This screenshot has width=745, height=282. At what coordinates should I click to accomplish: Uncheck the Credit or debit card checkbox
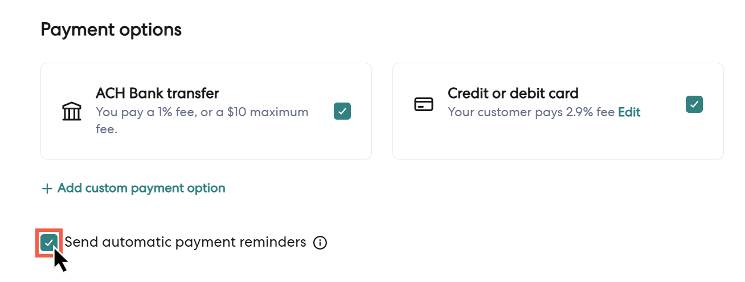tap(694, 104)
